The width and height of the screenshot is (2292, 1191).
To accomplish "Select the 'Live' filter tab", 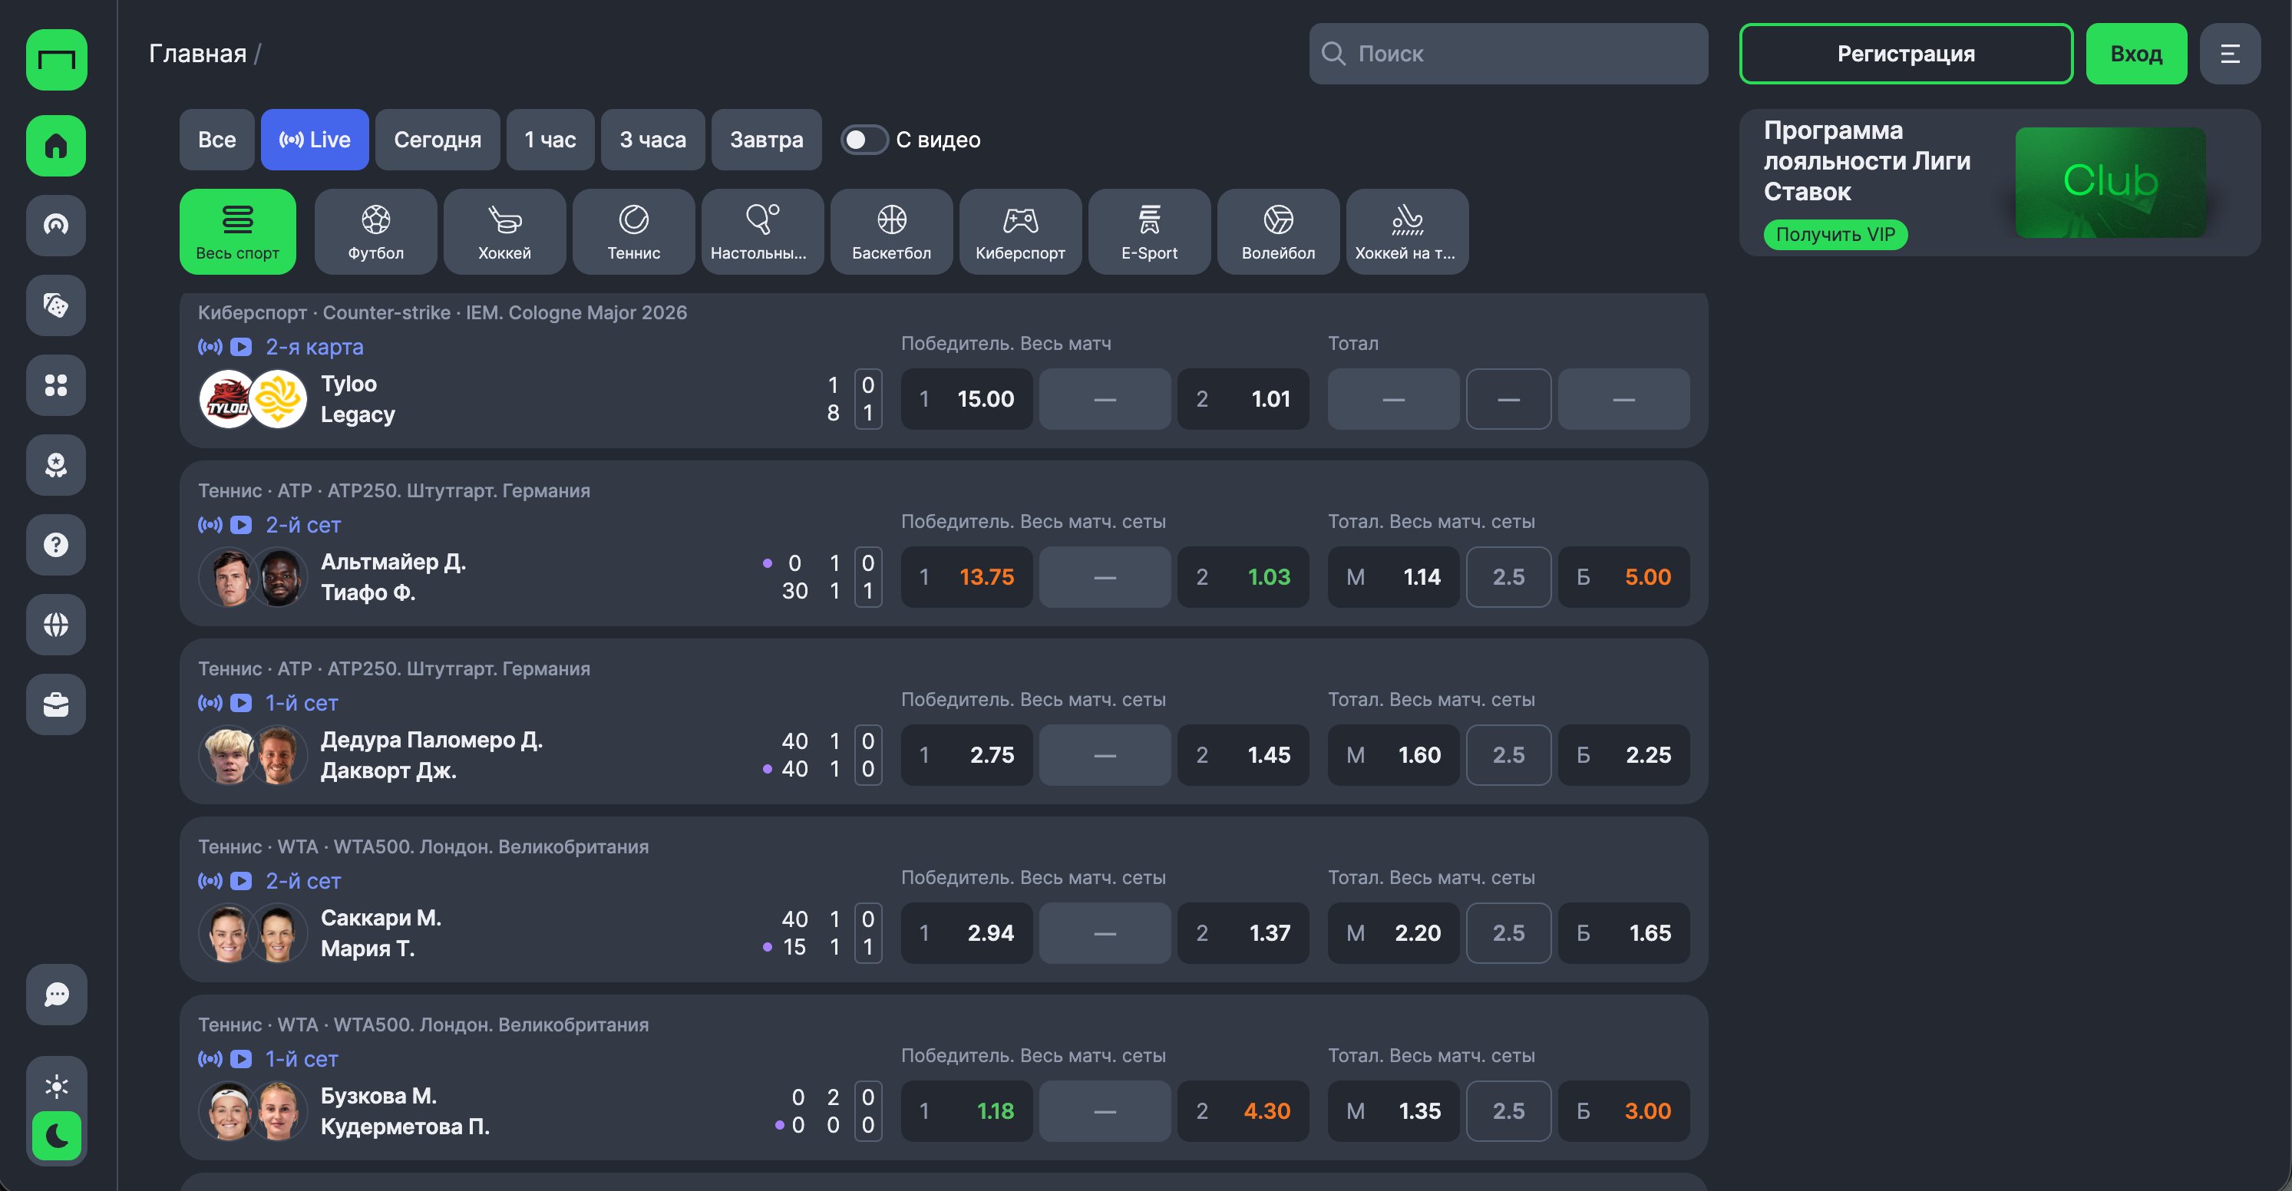I will pos(315,140).
